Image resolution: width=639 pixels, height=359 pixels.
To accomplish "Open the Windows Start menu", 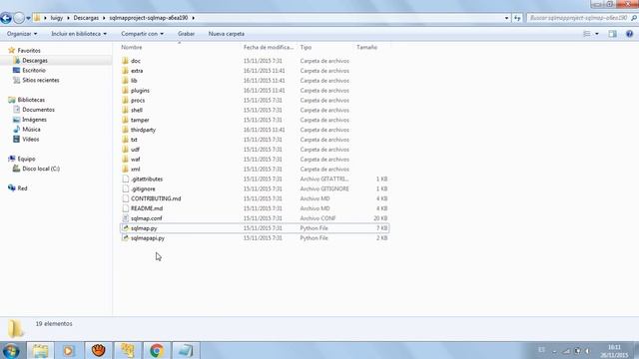I will point(11,350).
